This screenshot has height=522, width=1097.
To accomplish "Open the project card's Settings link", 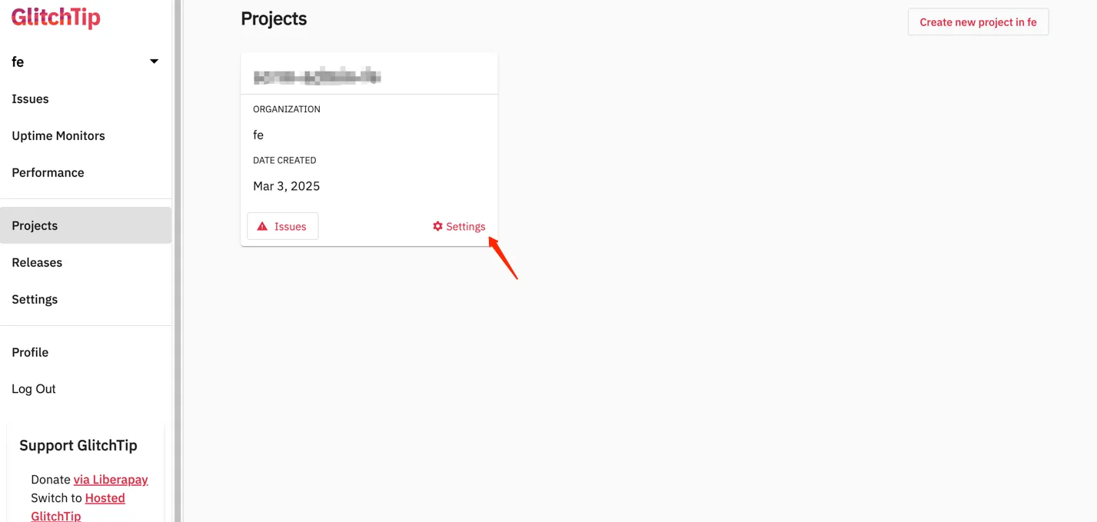I will (x=459, y=226).
